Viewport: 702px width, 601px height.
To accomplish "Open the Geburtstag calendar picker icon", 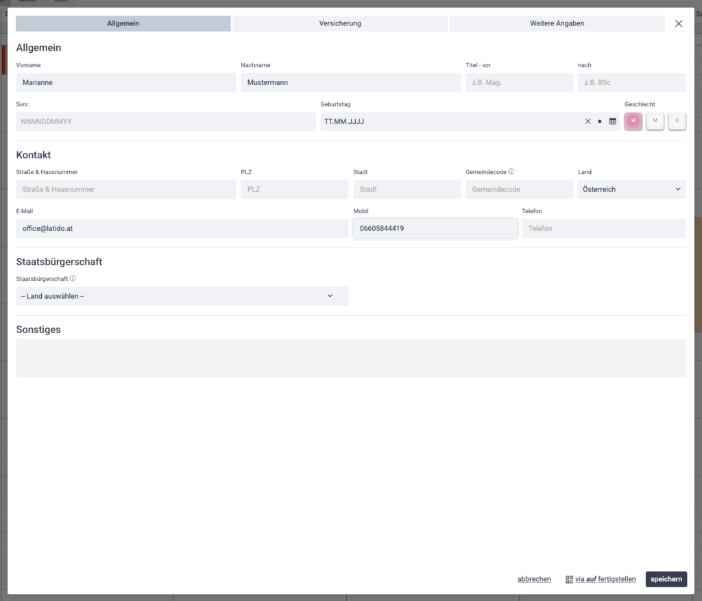I will point(613,121).
